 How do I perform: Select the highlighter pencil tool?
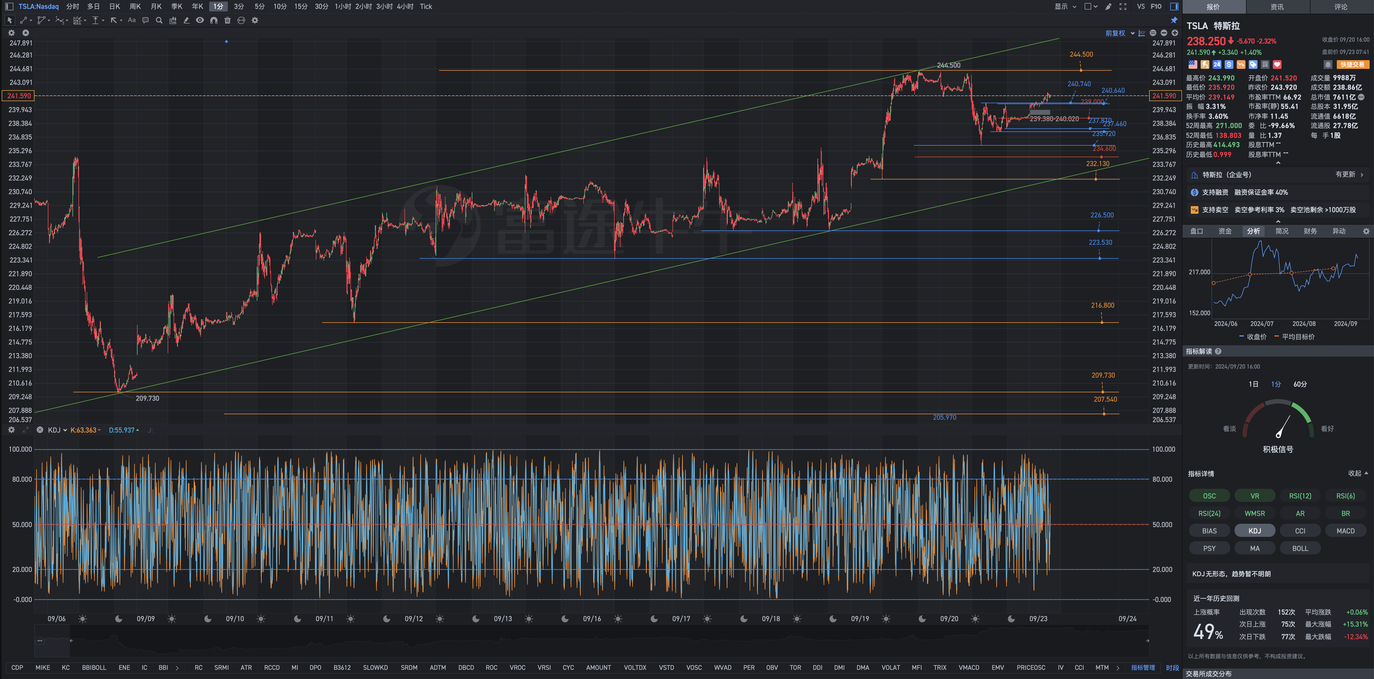186,20
